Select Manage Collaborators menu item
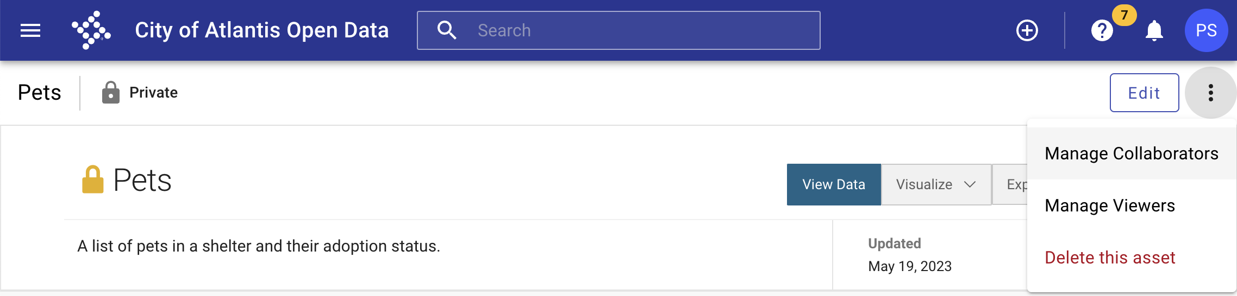Image resolution: width=1237 pixels, height=296 pixels. tap(1132, 153)
